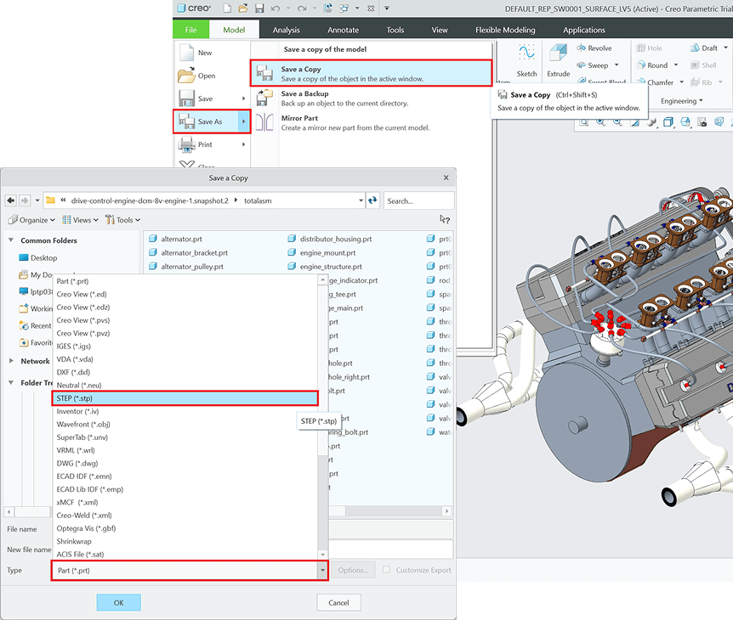
Task: Open the Flexible Modeling tab
Action: pos(505,30)
